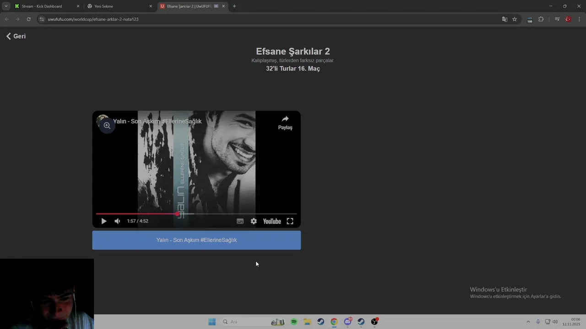Click the uwufufu.com address bar
Viewport: 586px width, 329px height.
tap(270, 19)
